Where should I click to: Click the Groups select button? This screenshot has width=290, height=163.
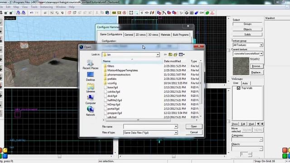point(247,24)
